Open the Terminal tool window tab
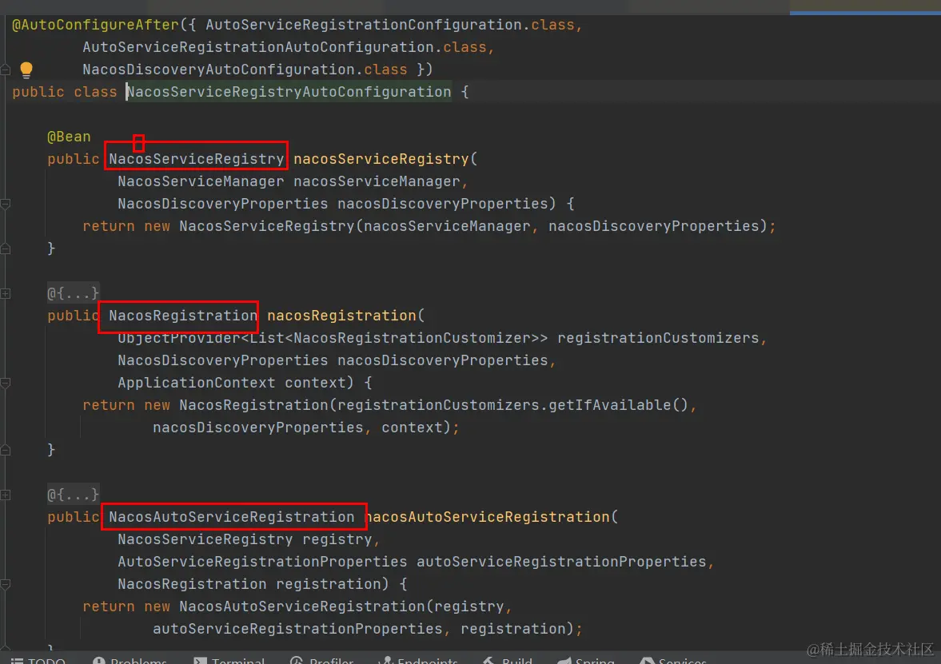Image resolution: width=941 pixels, height=664 pixels. point(229,660)
